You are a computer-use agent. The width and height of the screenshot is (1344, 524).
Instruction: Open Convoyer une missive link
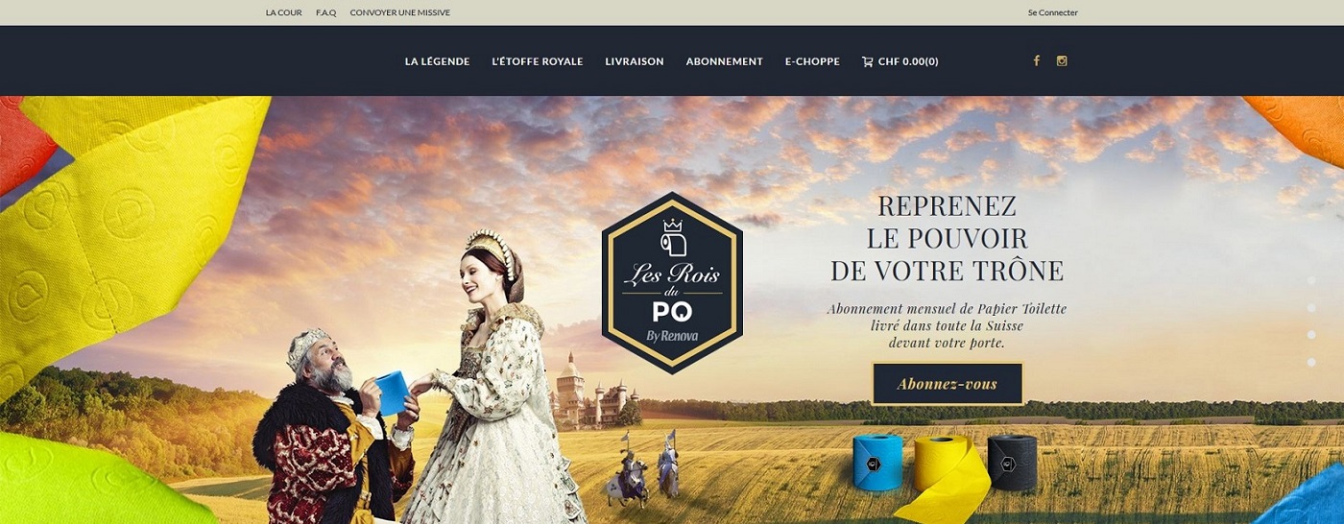pos(400,12)
